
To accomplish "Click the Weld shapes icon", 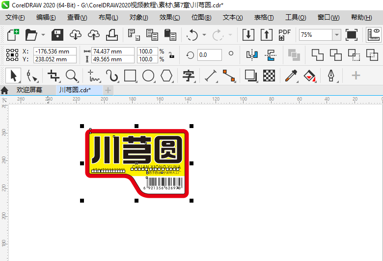I will (x=318, y=54).
